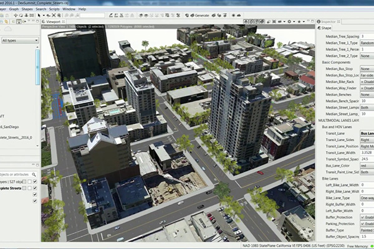The image size is (374, 249).
Task: Open the Search menu
Action: [41, 9]
